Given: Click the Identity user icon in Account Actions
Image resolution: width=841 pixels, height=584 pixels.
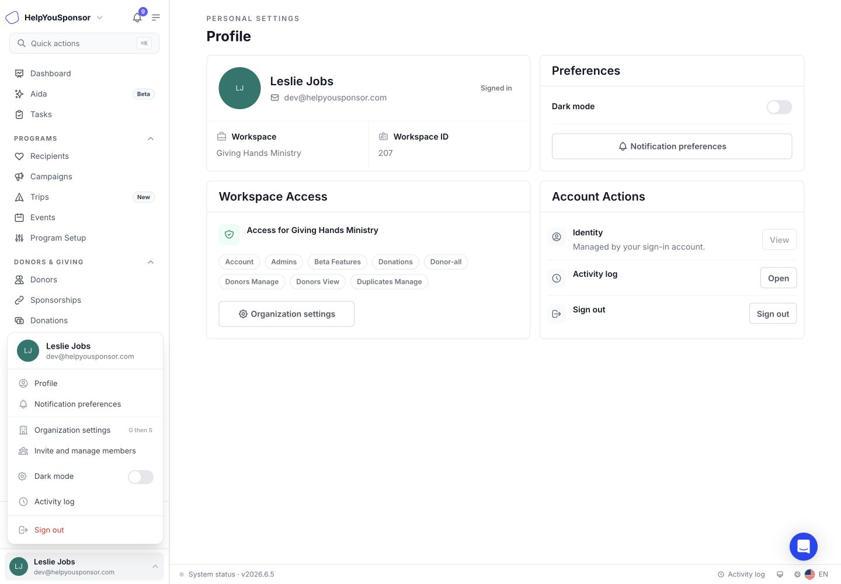Looking at the screenshot, I should coord(557,237).
